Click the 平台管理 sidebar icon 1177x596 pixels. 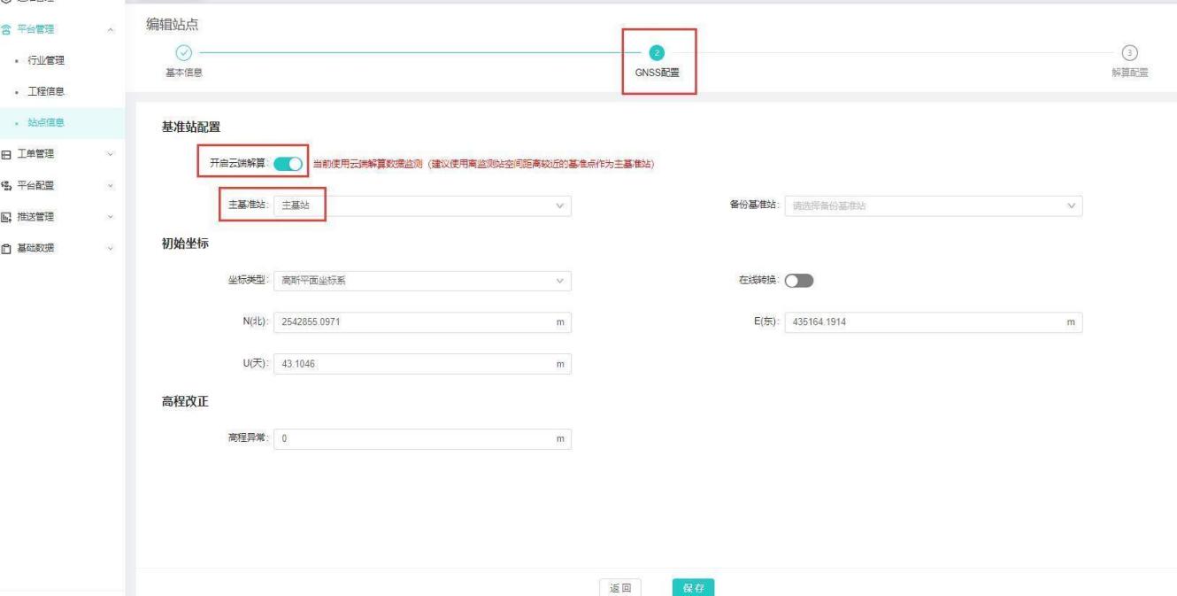click(7, 29)
